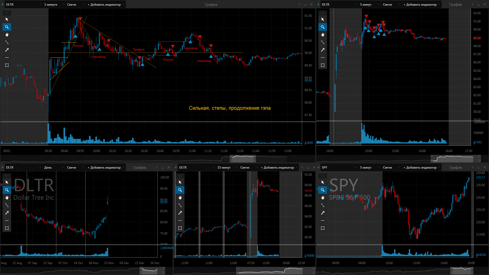Click the DLTR ticker input in the top-left panel

pos(23,5)
